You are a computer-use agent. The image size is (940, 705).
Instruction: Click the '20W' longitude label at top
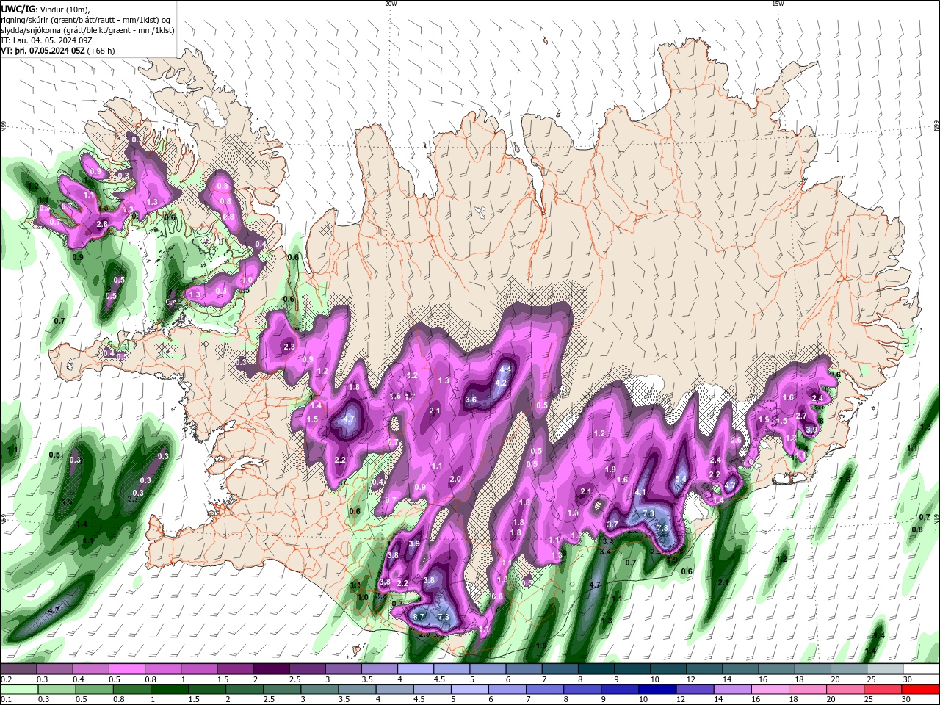coord(391,4)
